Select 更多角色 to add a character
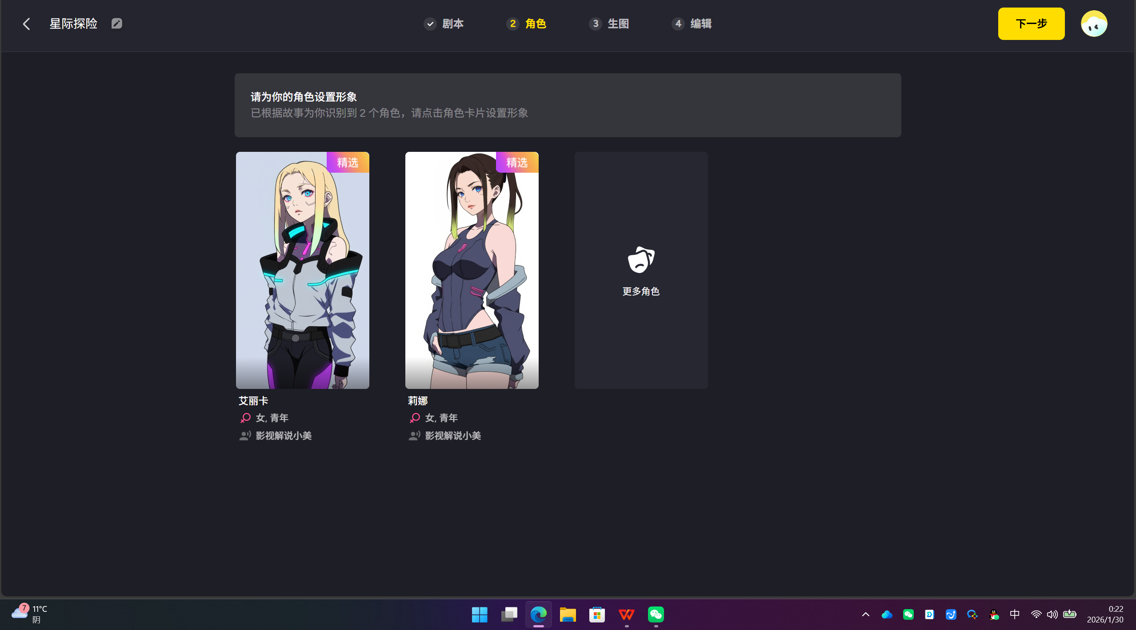Viewport: 1136px width, 630px height. point(640,291)
